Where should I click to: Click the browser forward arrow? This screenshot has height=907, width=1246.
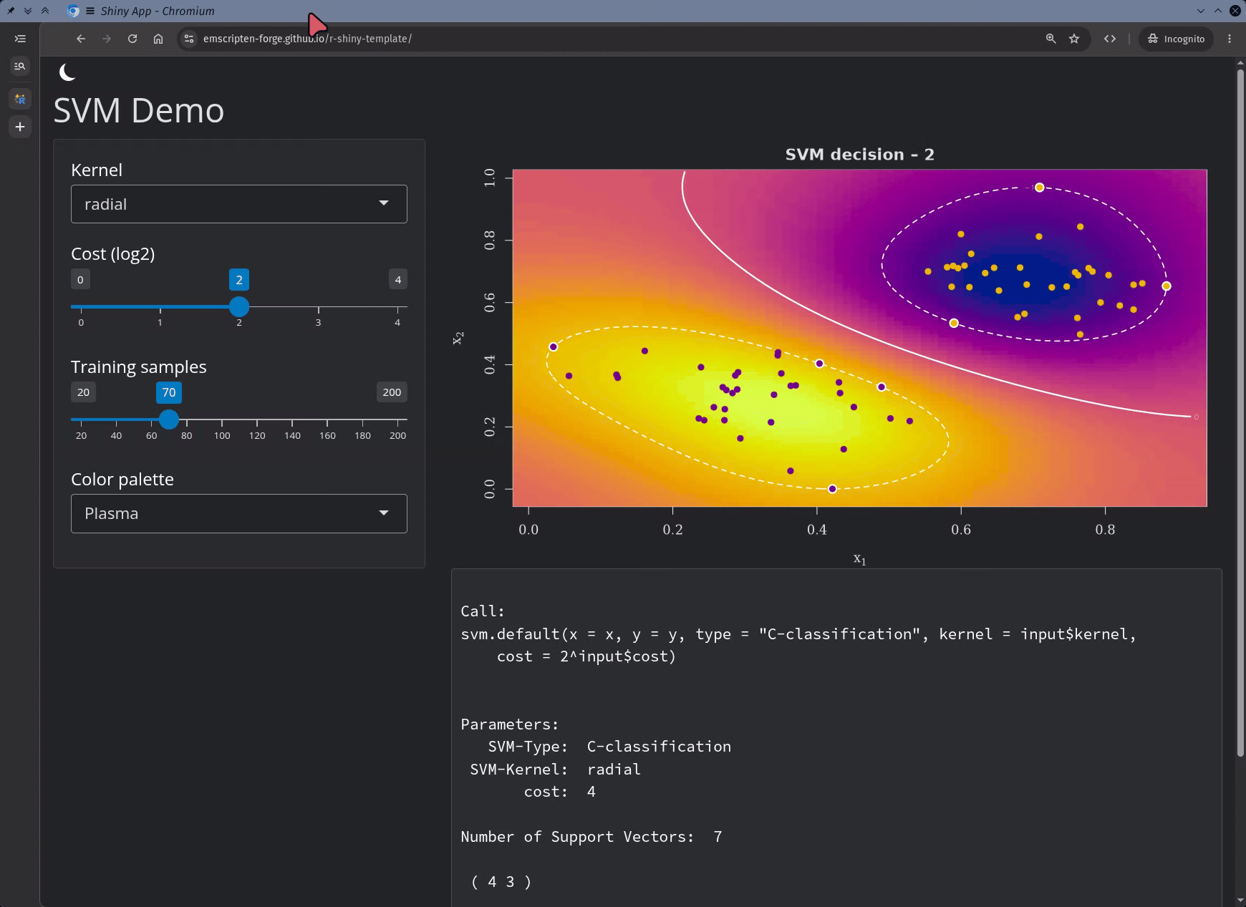point(107,39)
